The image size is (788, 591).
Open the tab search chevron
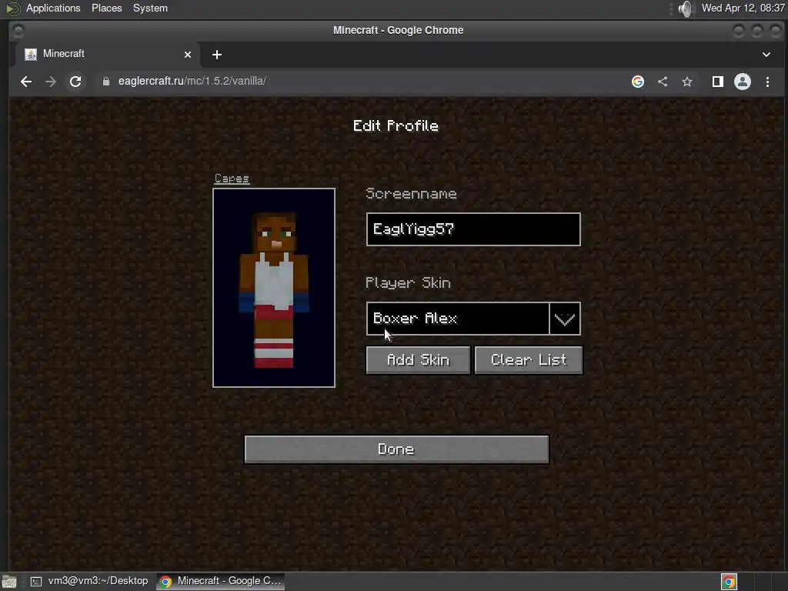click(766, 55)
